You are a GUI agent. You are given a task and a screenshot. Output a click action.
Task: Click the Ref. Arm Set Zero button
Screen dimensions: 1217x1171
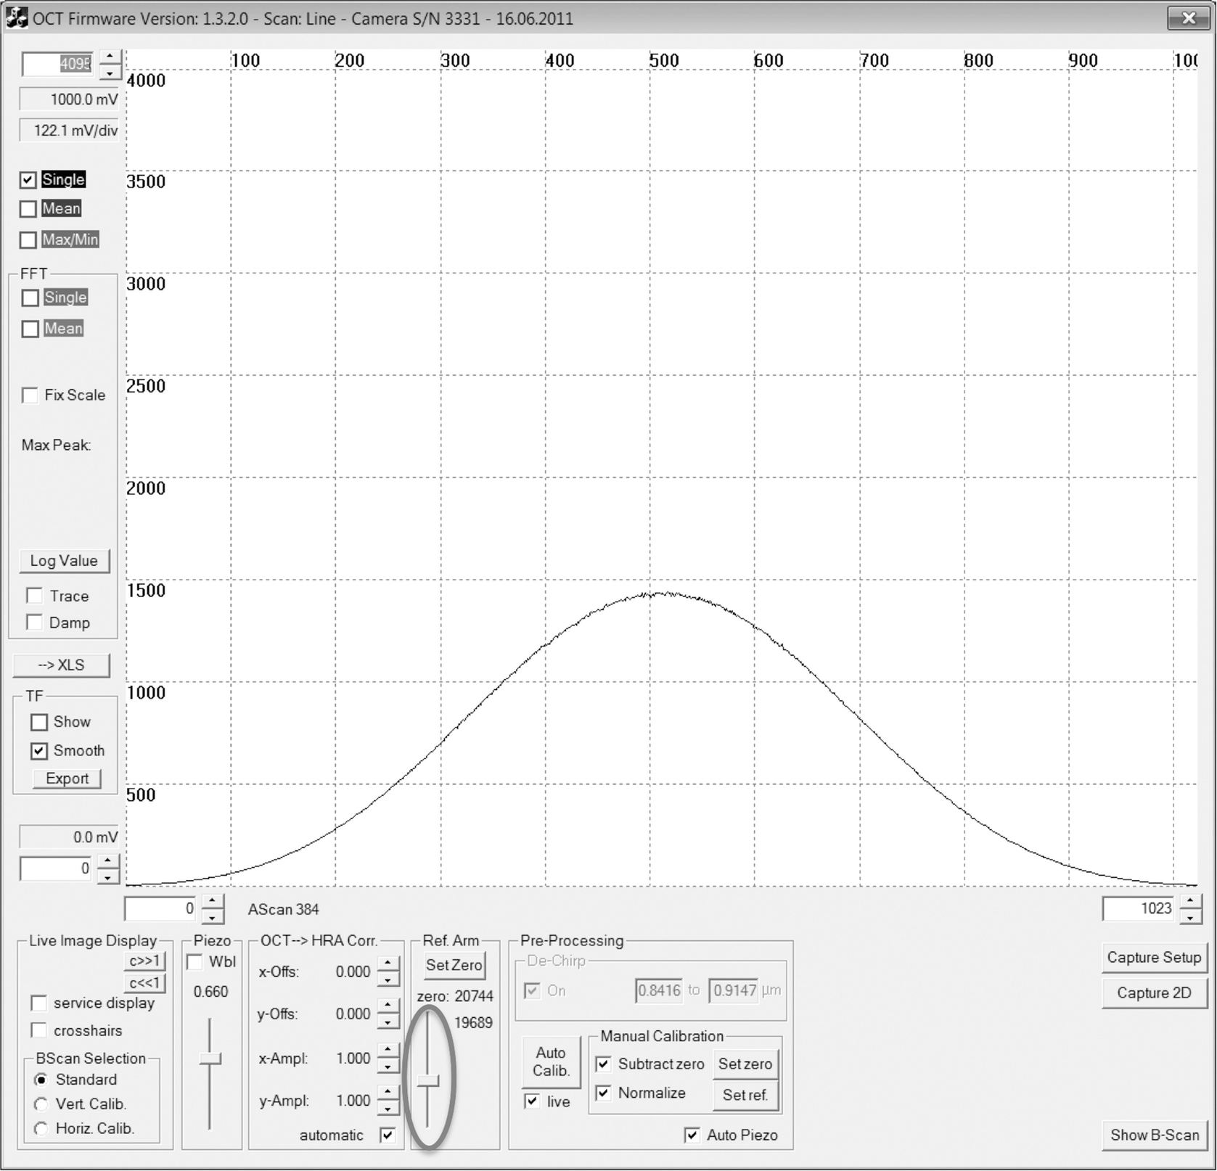point(454,966)
